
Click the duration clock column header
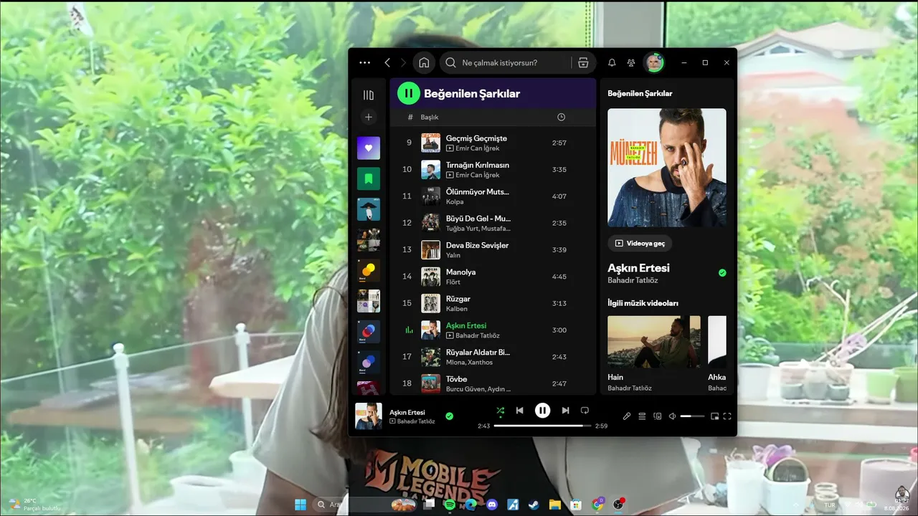561,117
